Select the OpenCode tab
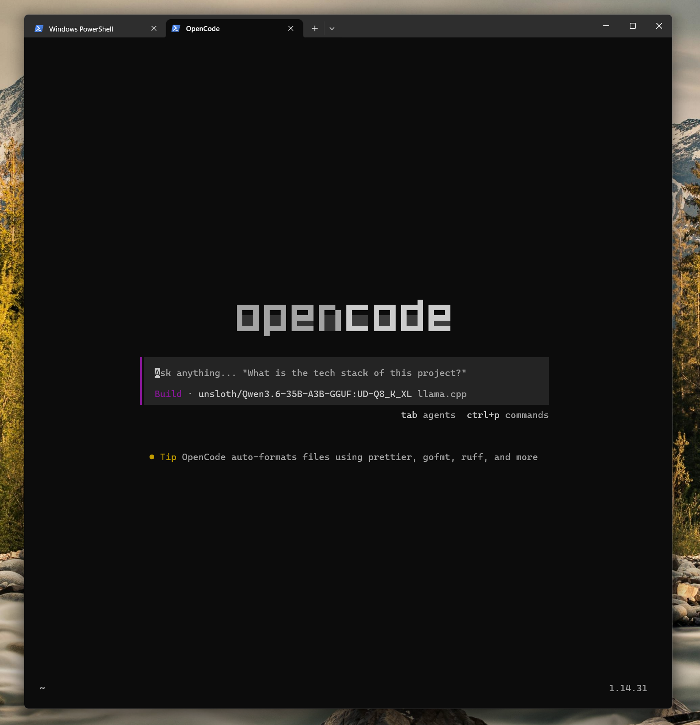Viewport: 700px width, 725px height. 234,28
